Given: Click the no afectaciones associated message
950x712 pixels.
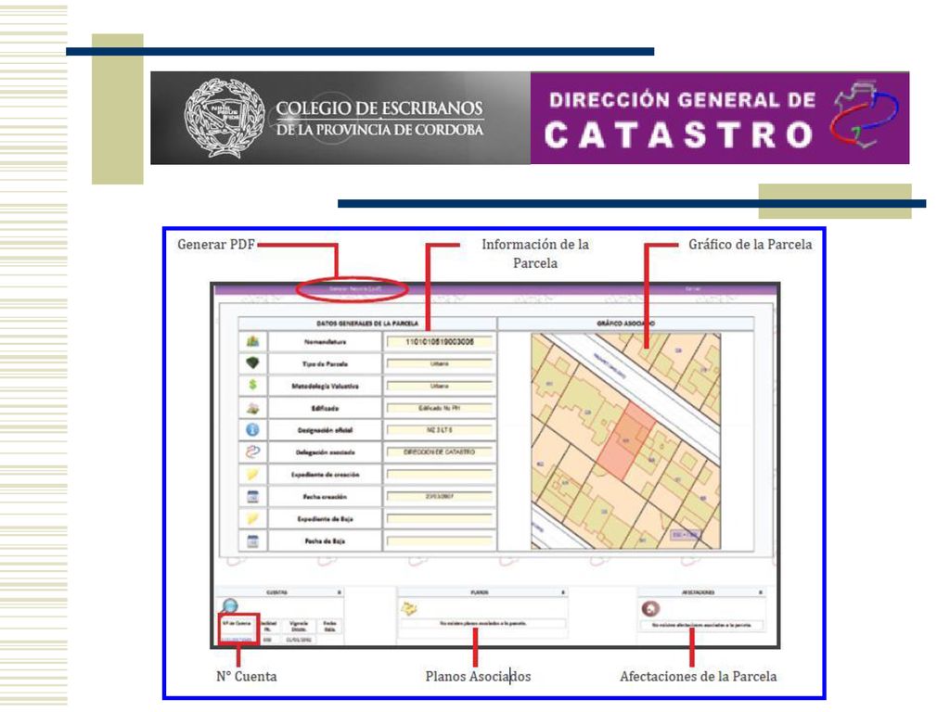Looking at the screenshot, I should 701,624.
